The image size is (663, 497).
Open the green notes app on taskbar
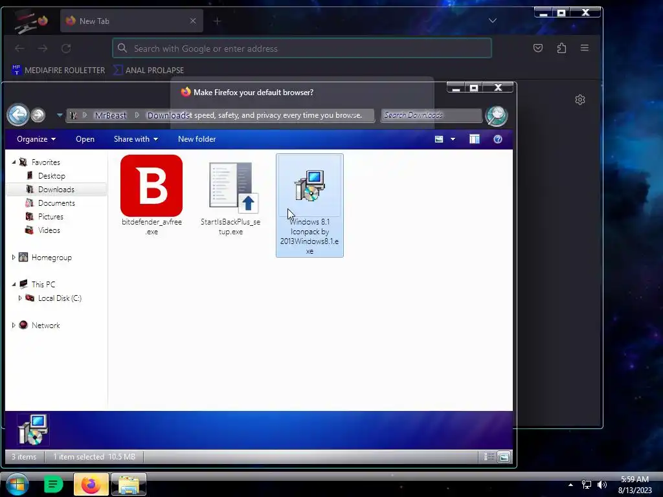click(53, 484)
